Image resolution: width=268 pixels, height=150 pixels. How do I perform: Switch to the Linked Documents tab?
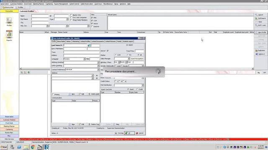pyautogui.click(x=98, y=41)
